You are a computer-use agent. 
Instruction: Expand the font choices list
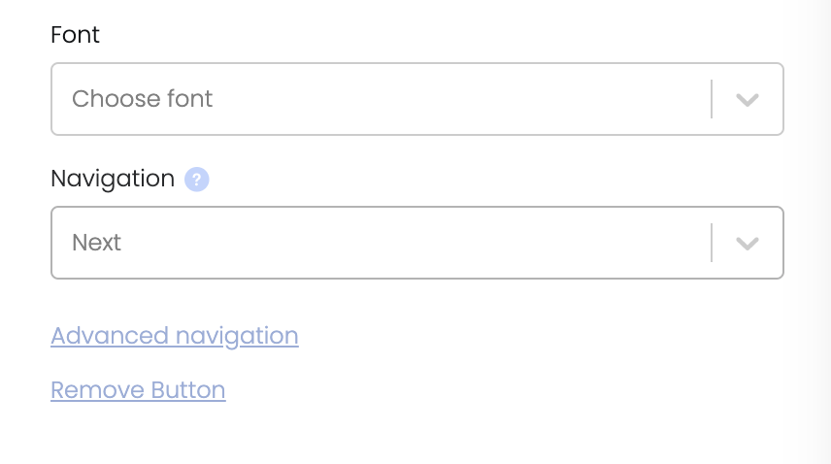[x=748, y=100]
